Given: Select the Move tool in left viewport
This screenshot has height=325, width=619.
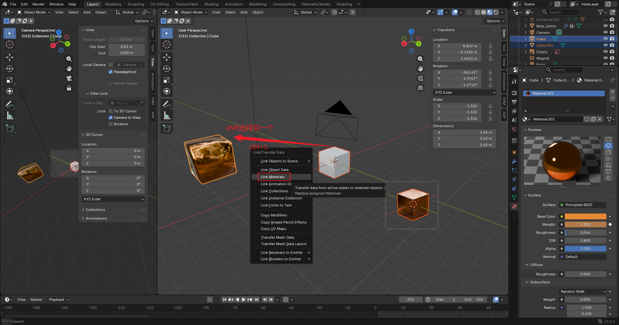Looking at the screenshot, I should tap(10, 57).
